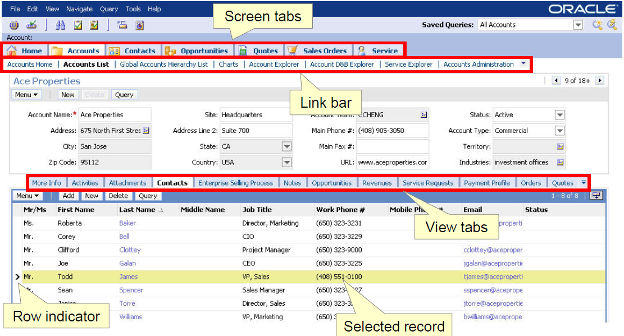Click Add in the contacts list
Screen dimensions: 624x336
point(69,196)
